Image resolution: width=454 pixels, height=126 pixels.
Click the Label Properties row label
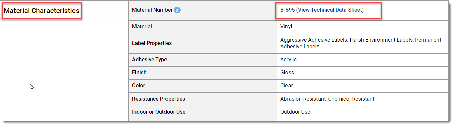(152, 43)
